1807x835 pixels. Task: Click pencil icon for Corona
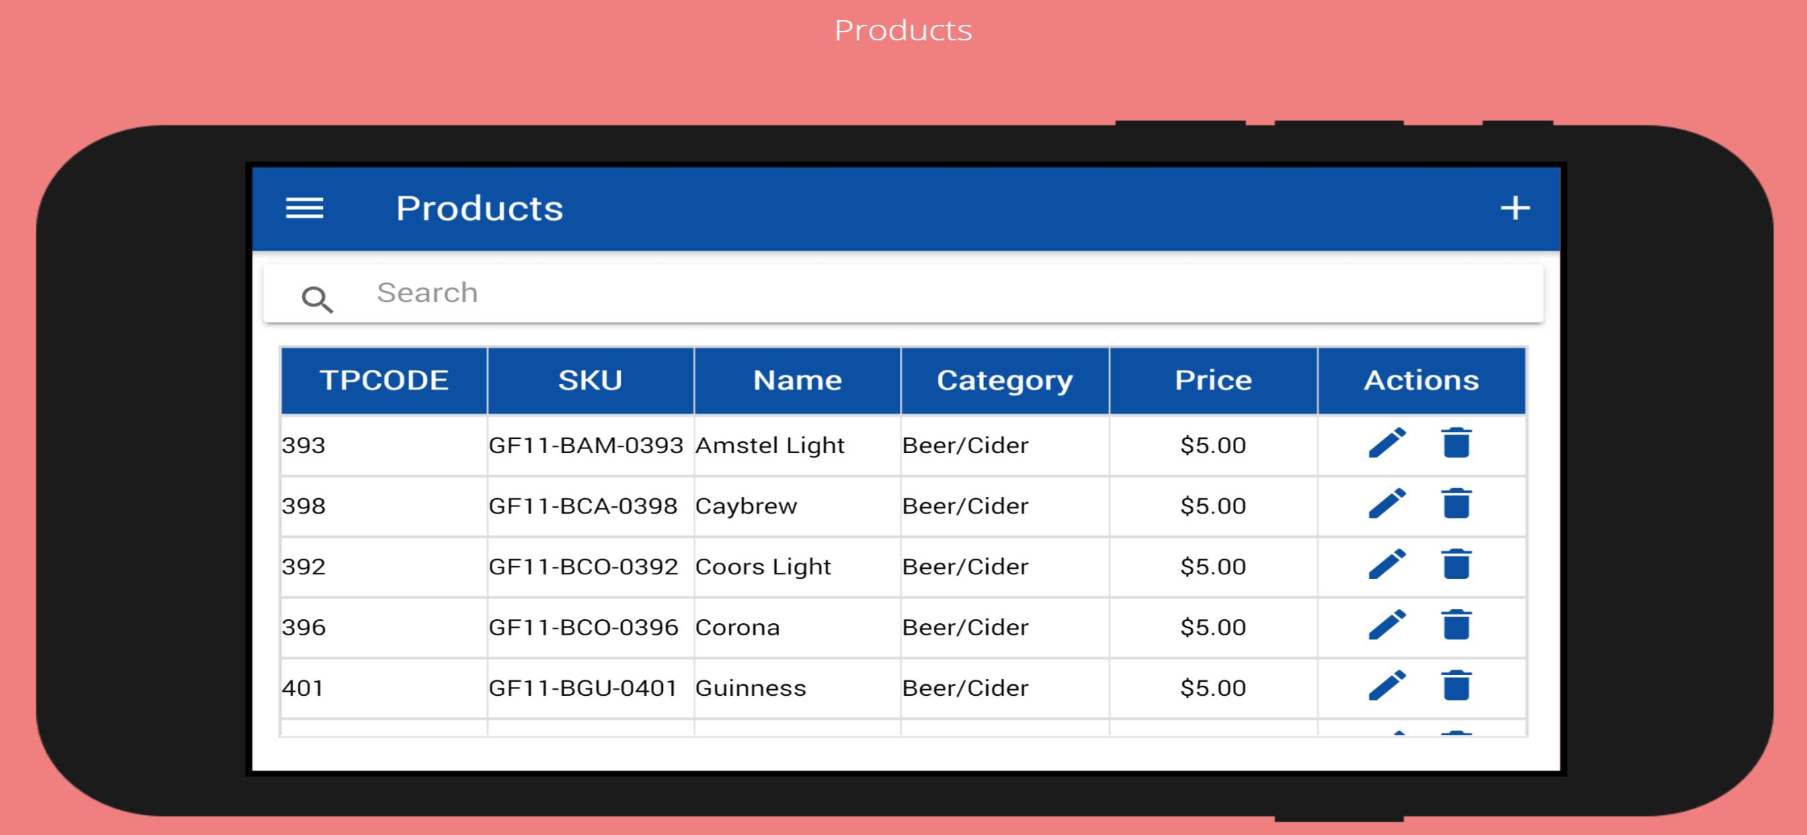1387,625
